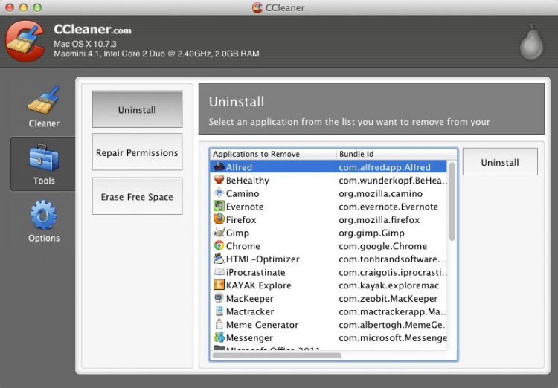558x388 pixels.
Task: Click the Evernote app icon
Action: pyautogui.click(x=219, y=207)
